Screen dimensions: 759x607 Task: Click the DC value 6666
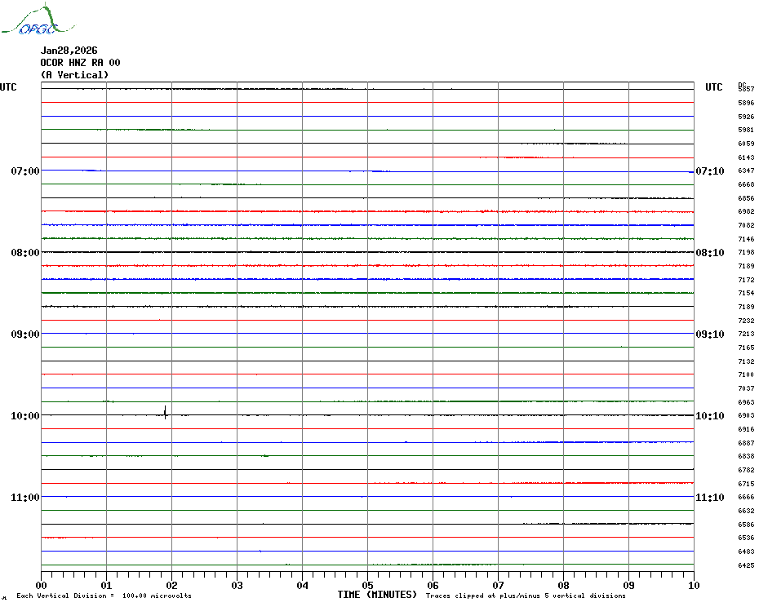pos(746,497)
